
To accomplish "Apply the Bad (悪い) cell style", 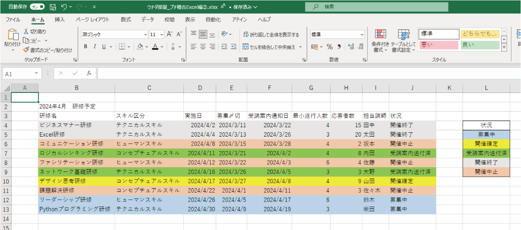I will (438, 45).
